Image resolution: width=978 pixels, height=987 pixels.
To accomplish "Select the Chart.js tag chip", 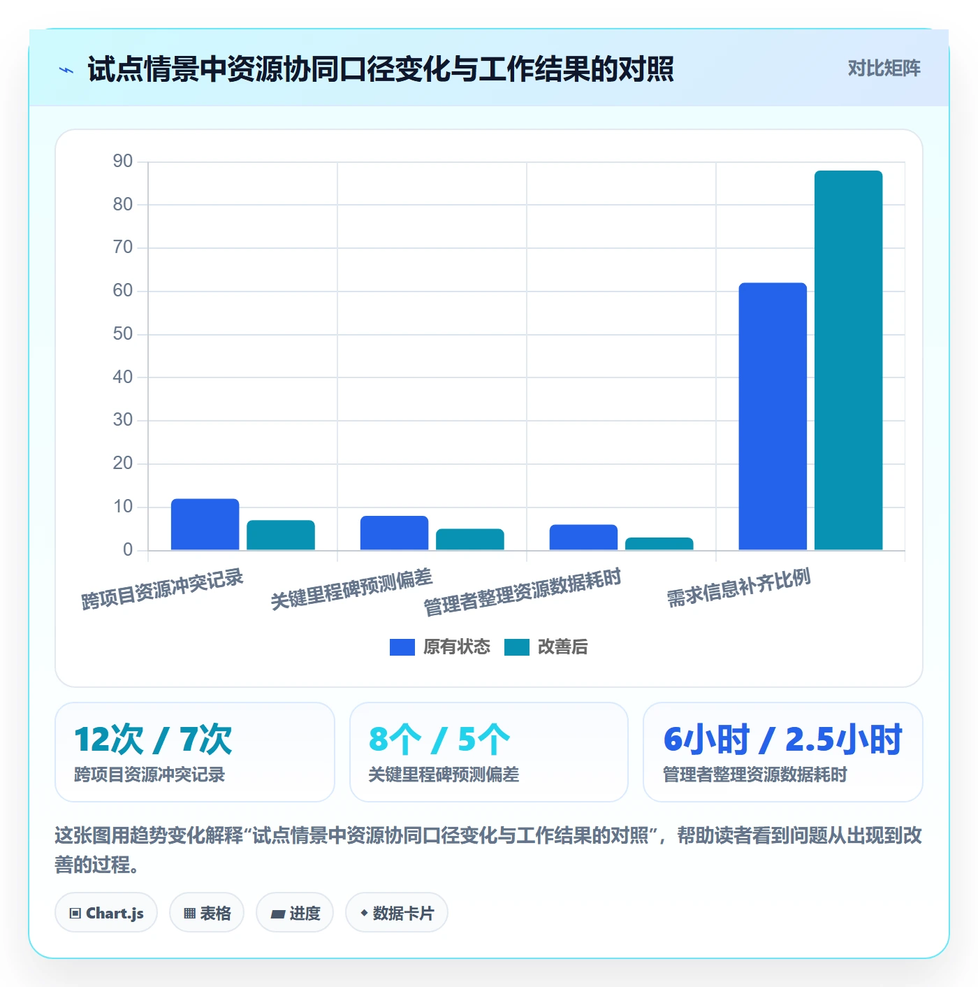I will point(106,912).
